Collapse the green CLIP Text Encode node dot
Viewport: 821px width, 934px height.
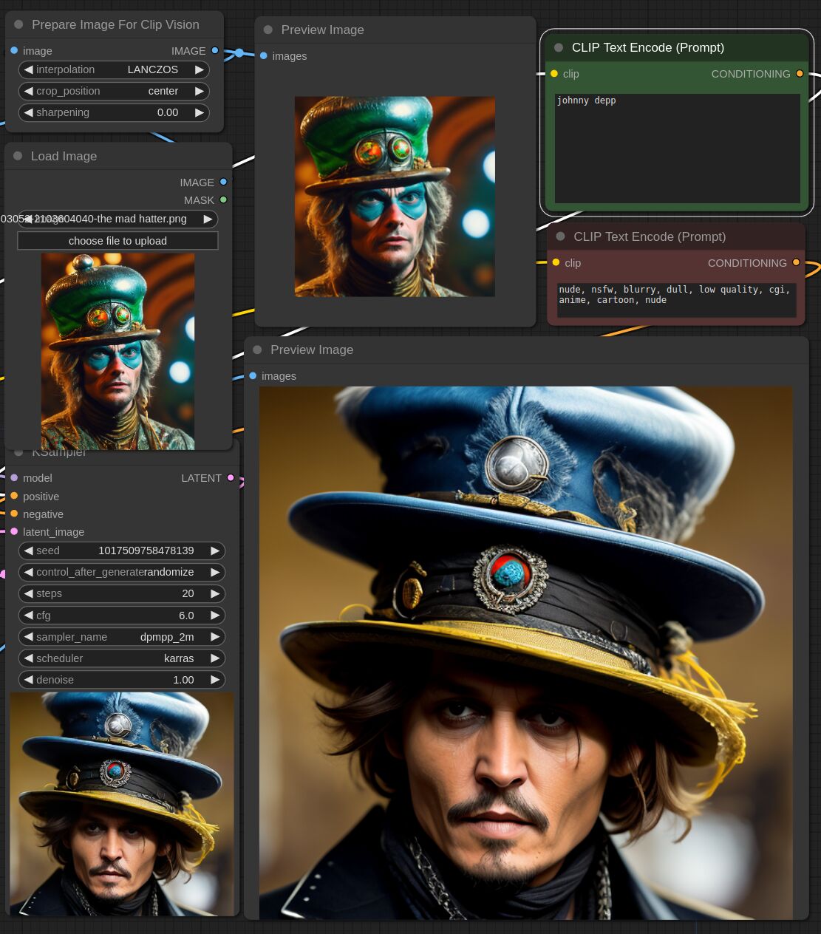click(x=559, y=47)
